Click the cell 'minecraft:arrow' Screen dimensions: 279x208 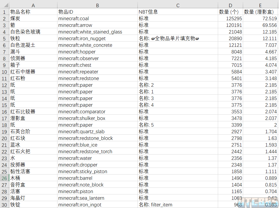[97, 25]
